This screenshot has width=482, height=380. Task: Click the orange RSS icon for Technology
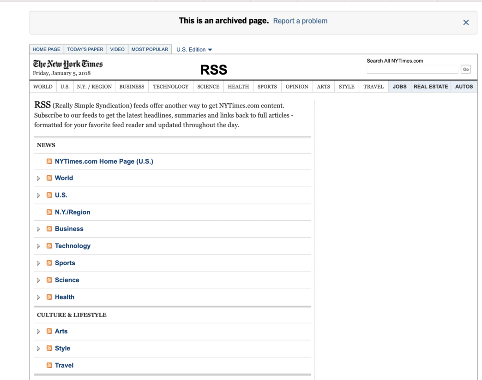[49, 246]
